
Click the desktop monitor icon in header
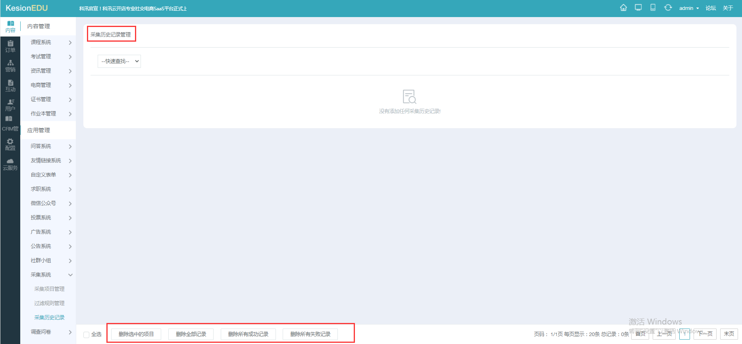coord(638,8)
